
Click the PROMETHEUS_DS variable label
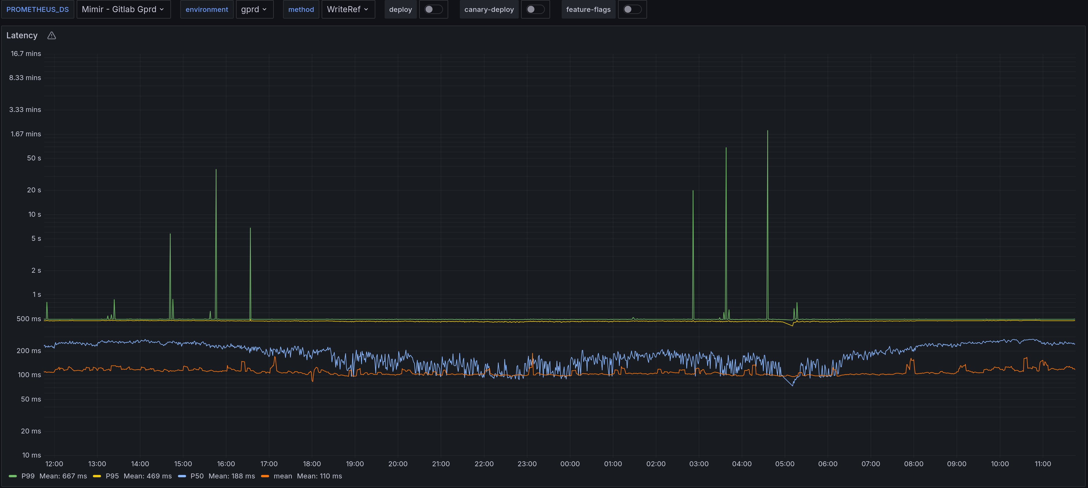click(37, 9)
